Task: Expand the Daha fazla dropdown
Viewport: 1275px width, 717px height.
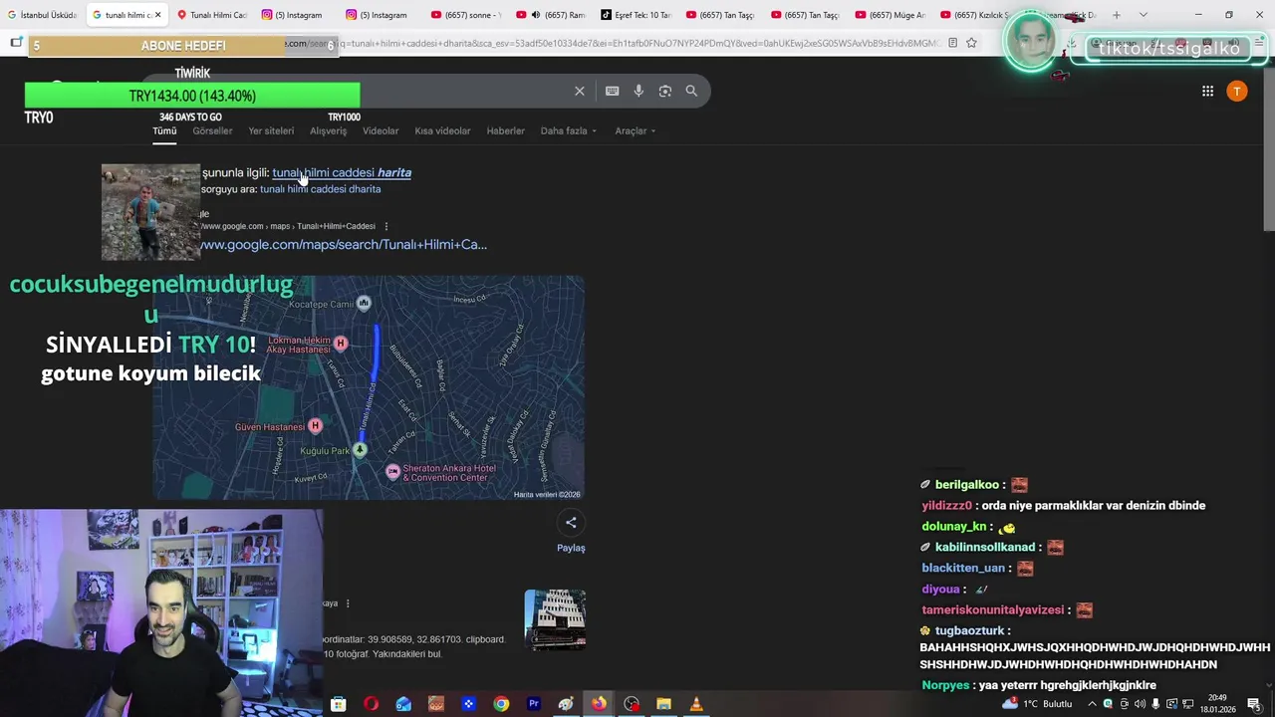Action: (569, 130)
